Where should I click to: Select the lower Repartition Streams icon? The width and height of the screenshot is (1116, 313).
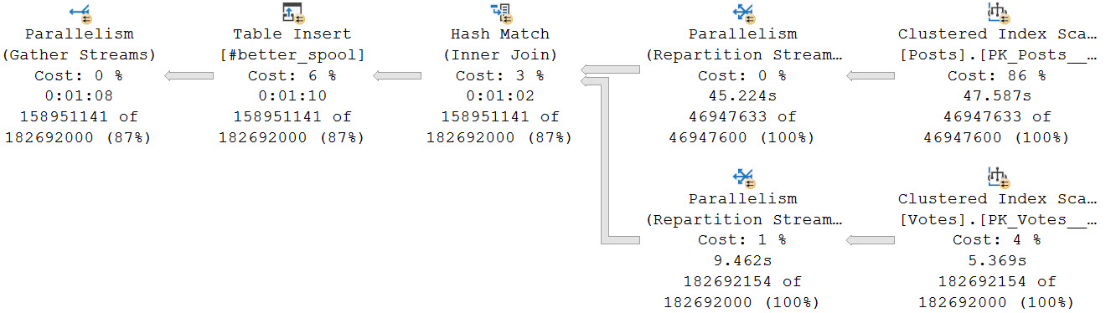[x=743, y=177]
